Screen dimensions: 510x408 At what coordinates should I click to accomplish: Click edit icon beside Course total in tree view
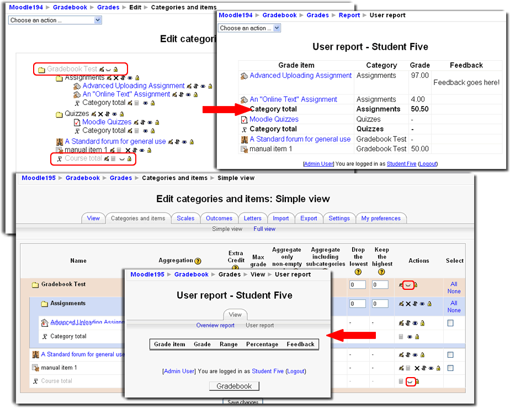pyautogui.click(x=107, y=158)
